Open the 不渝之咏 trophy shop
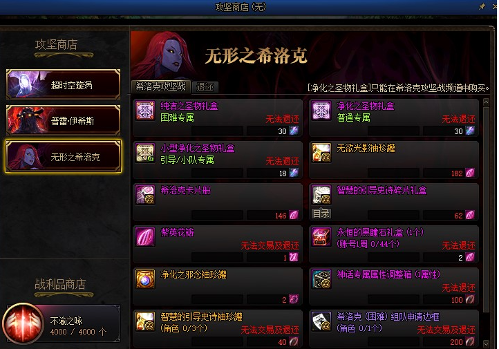 tap(62, 324)
